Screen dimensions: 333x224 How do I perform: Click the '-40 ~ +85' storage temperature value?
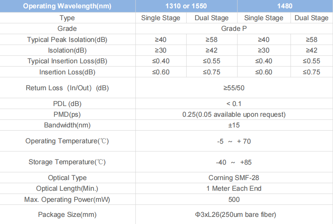(x=234, y=162)
